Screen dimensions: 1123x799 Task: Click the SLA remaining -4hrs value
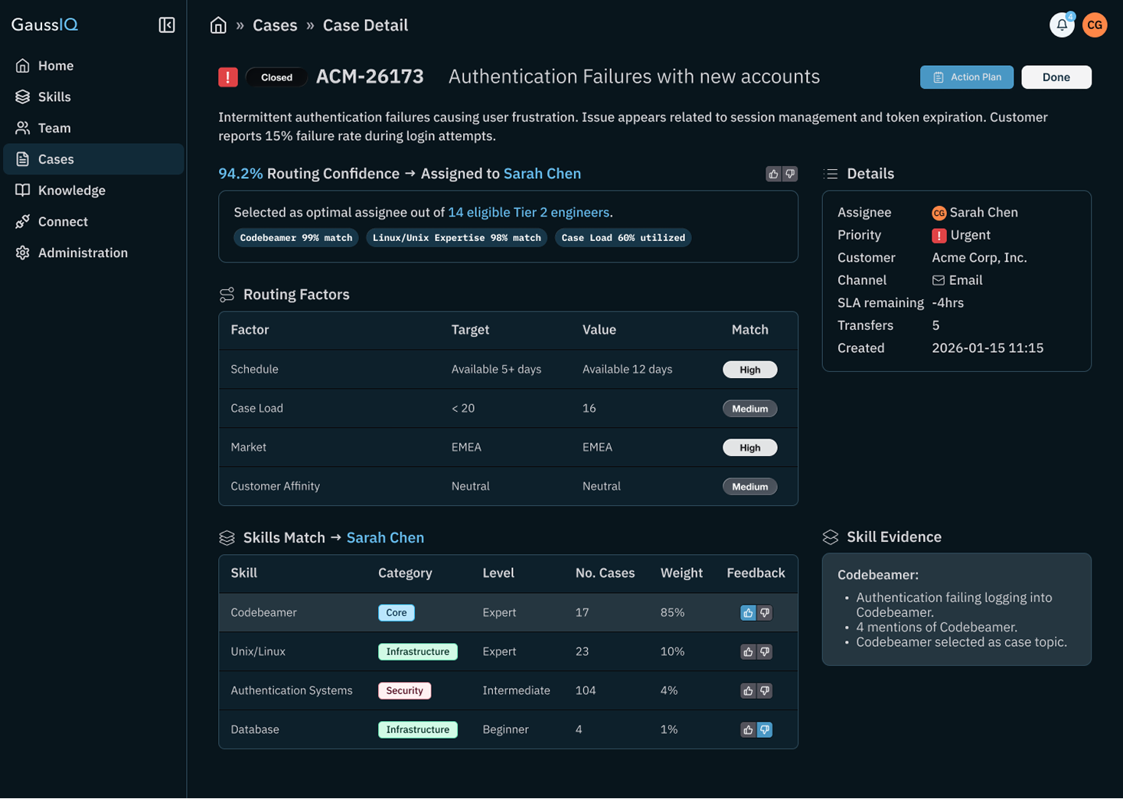point(948,303)
